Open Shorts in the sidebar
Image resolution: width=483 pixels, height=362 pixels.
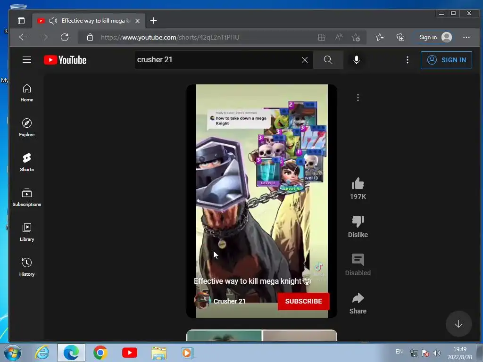pyautogui.click(x=27, y=162)
